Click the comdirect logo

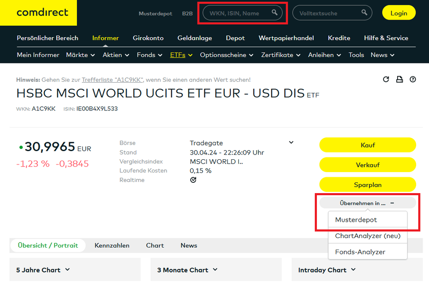(42, 13)
